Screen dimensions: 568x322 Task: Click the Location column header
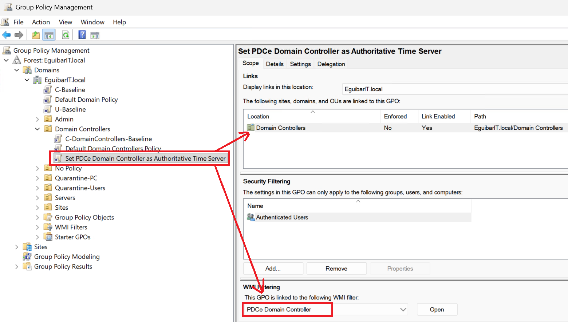pyautogui.click(x=258, y=116)
